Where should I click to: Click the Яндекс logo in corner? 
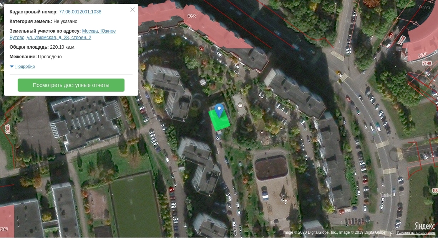tap(425, 225)
